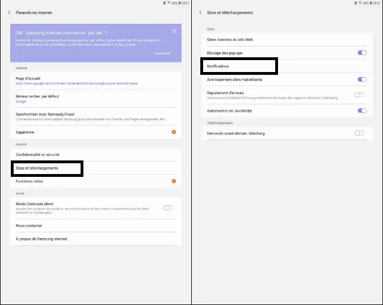Click the 'Général' section heading
Image resolution: width=383 pixels, height=305 pixels.
22,68
